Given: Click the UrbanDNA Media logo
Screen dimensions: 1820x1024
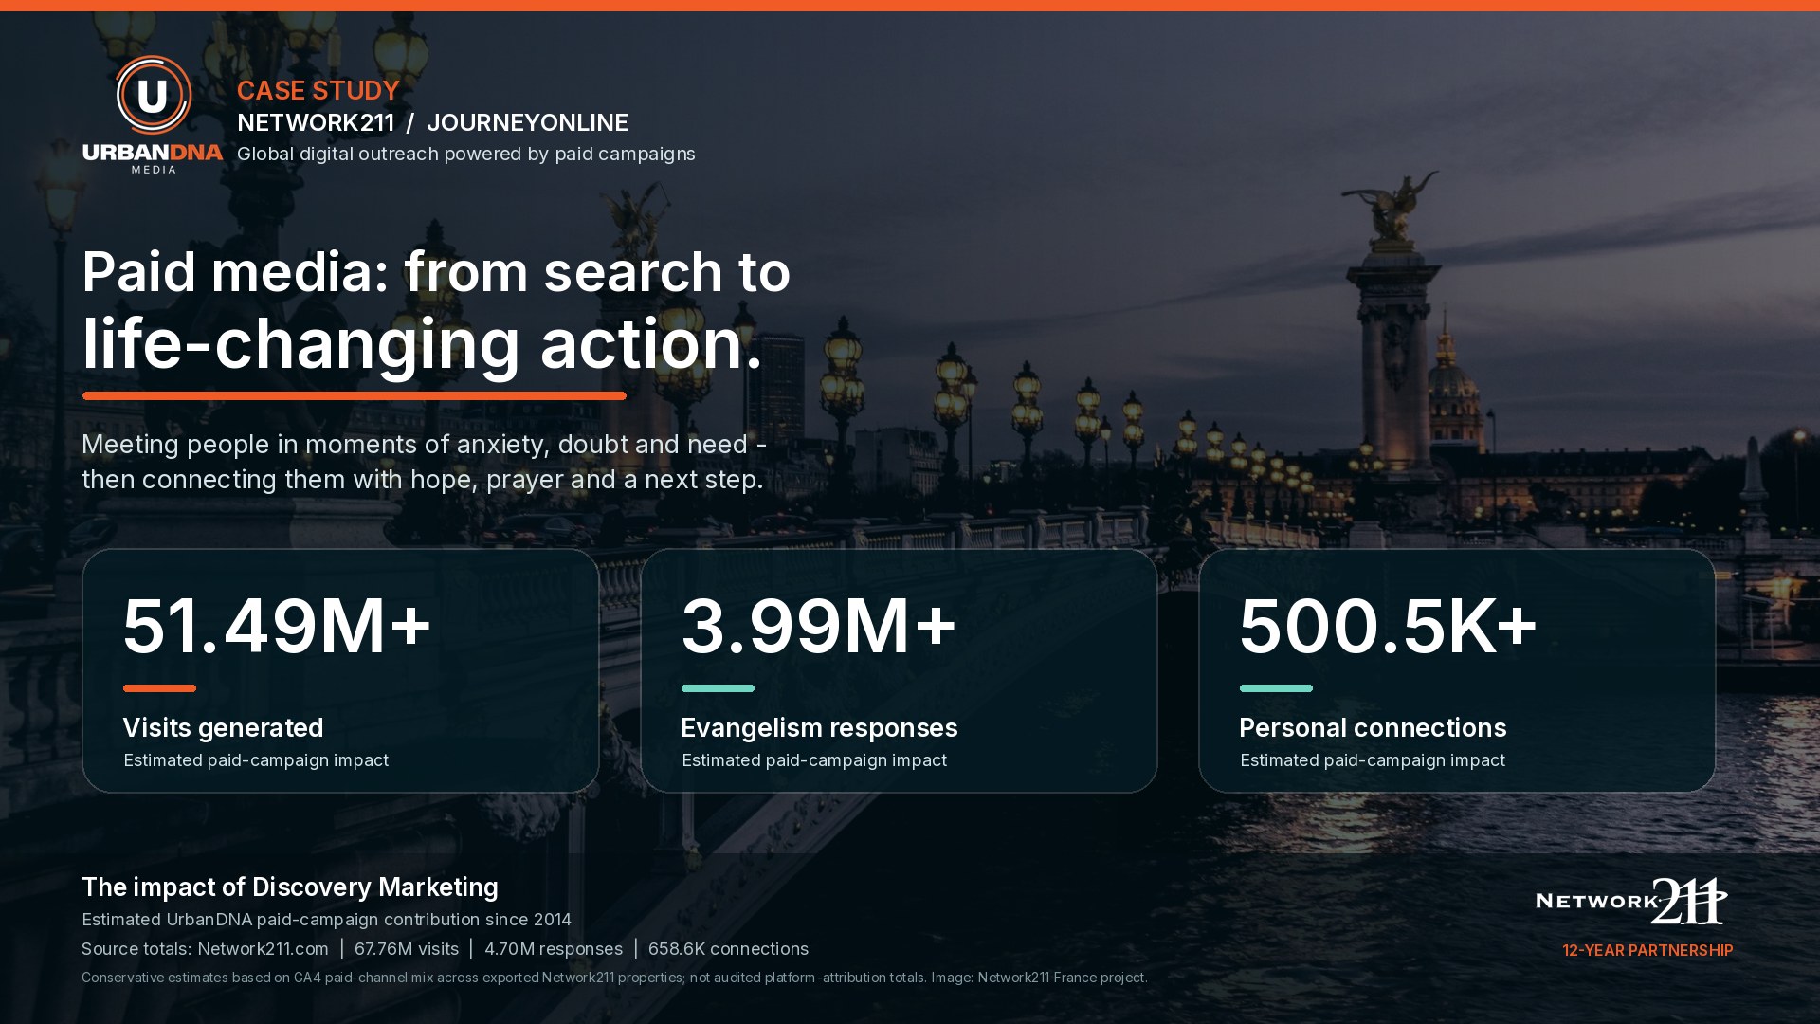Looking at the screenshot, I should click(x=153, y=115).
